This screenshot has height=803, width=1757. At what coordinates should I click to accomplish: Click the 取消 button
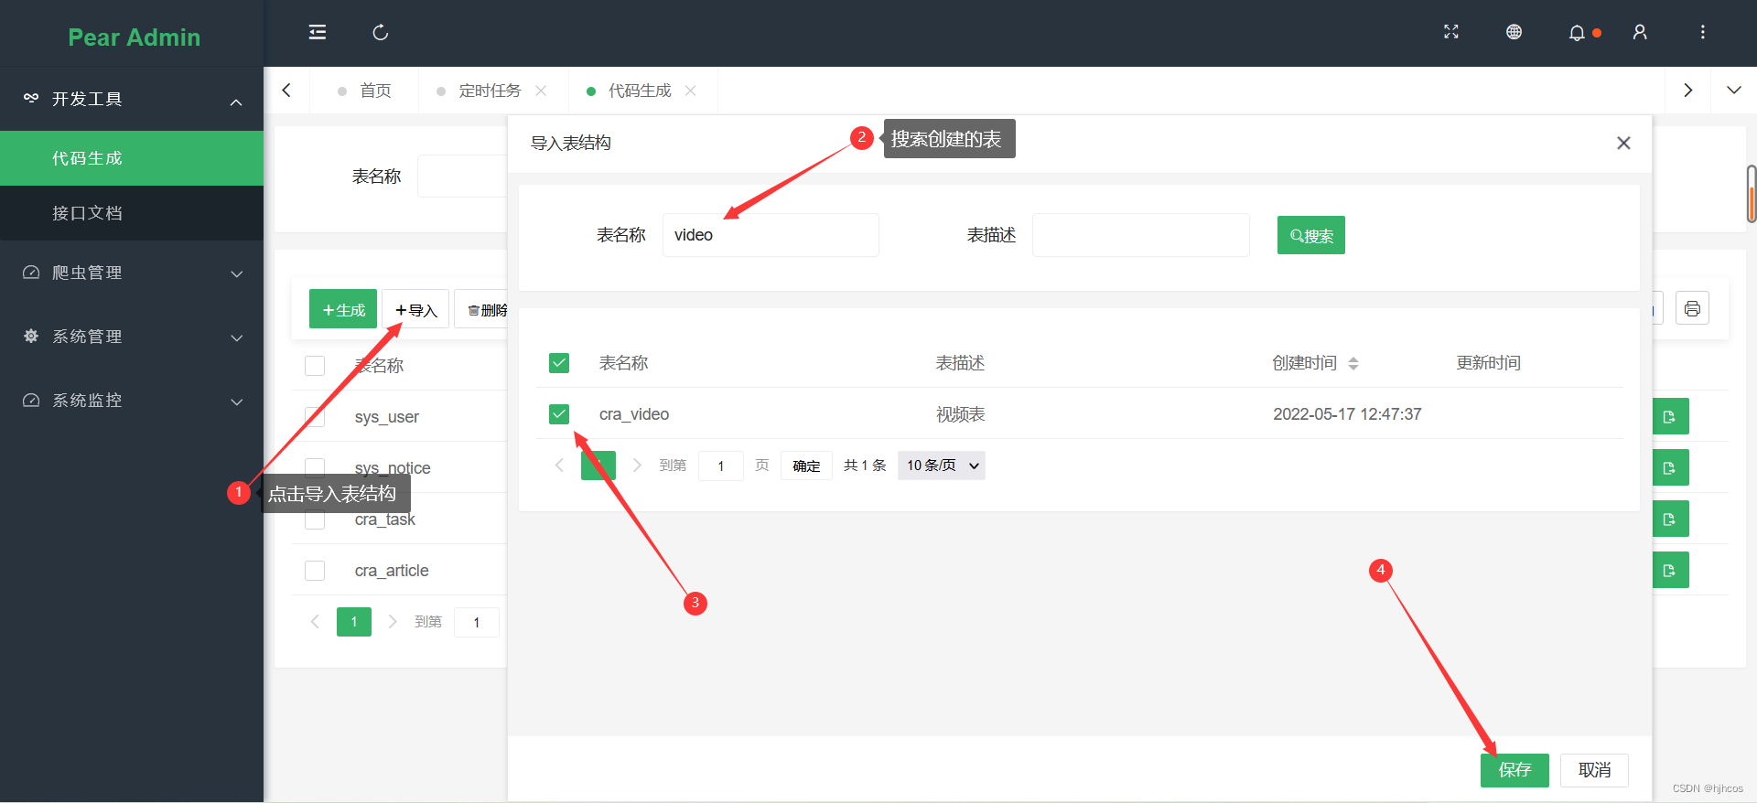click(x=1594, y=770)
